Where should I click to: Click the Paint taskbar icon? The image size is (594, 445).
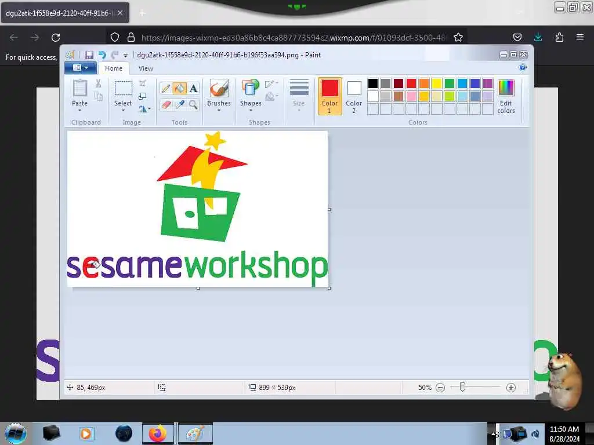coord(195,433)
